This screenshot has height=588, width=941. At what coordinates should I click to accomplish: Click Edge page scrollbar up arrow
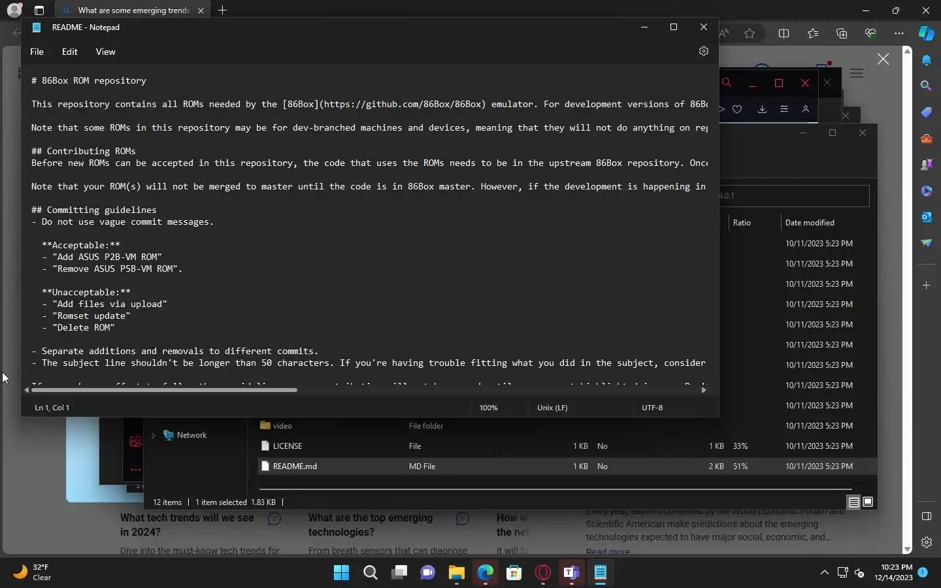pyautogui.click(x=907, y=51)
